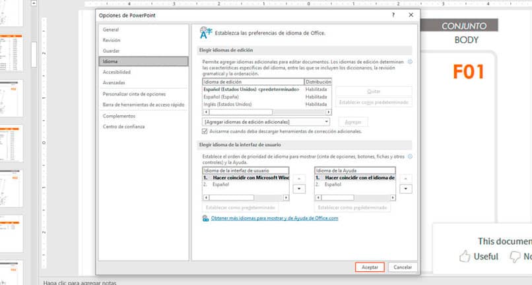
Task: Open the General options category
Action: click(111, 30)
